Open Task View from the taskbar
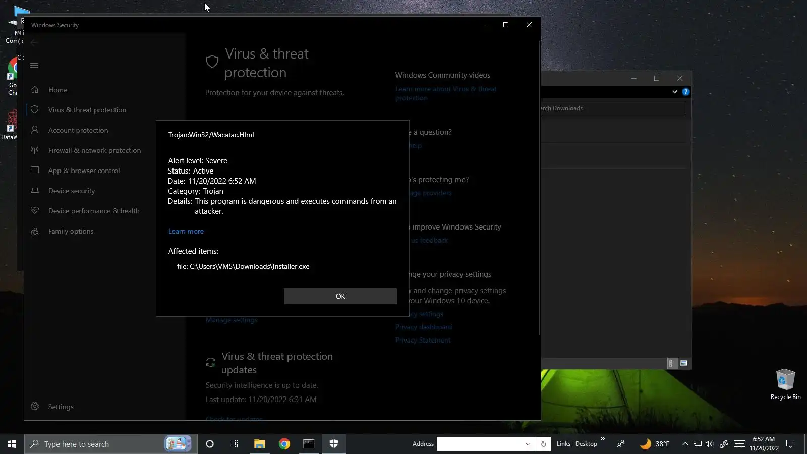The image size is (807, 454). coord(234,444)
